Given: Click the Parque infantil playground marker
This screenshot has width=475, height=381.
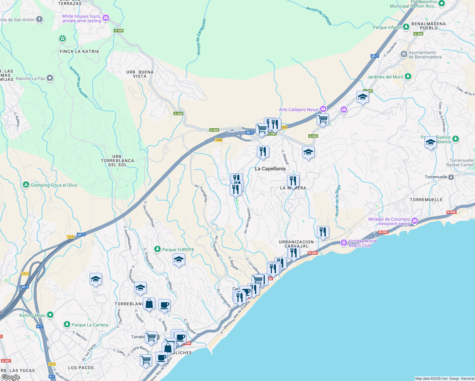Looking at the screenshot, I should pyautogui.click(x=406, y=27).
